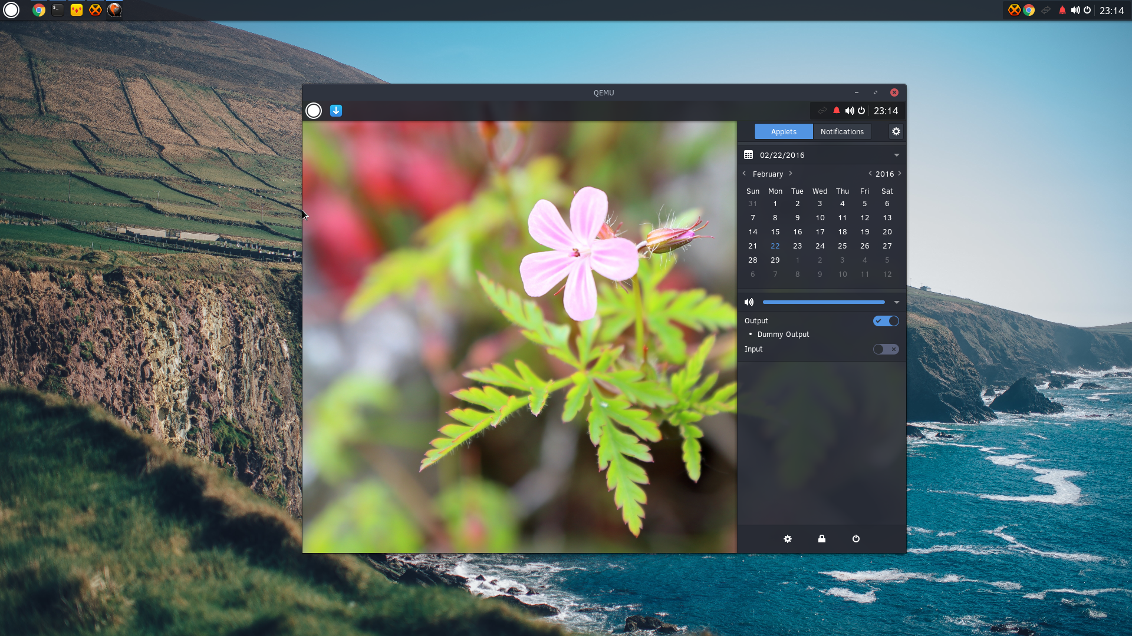
Task: Select Dummy Output device
Action: point(783,334)
